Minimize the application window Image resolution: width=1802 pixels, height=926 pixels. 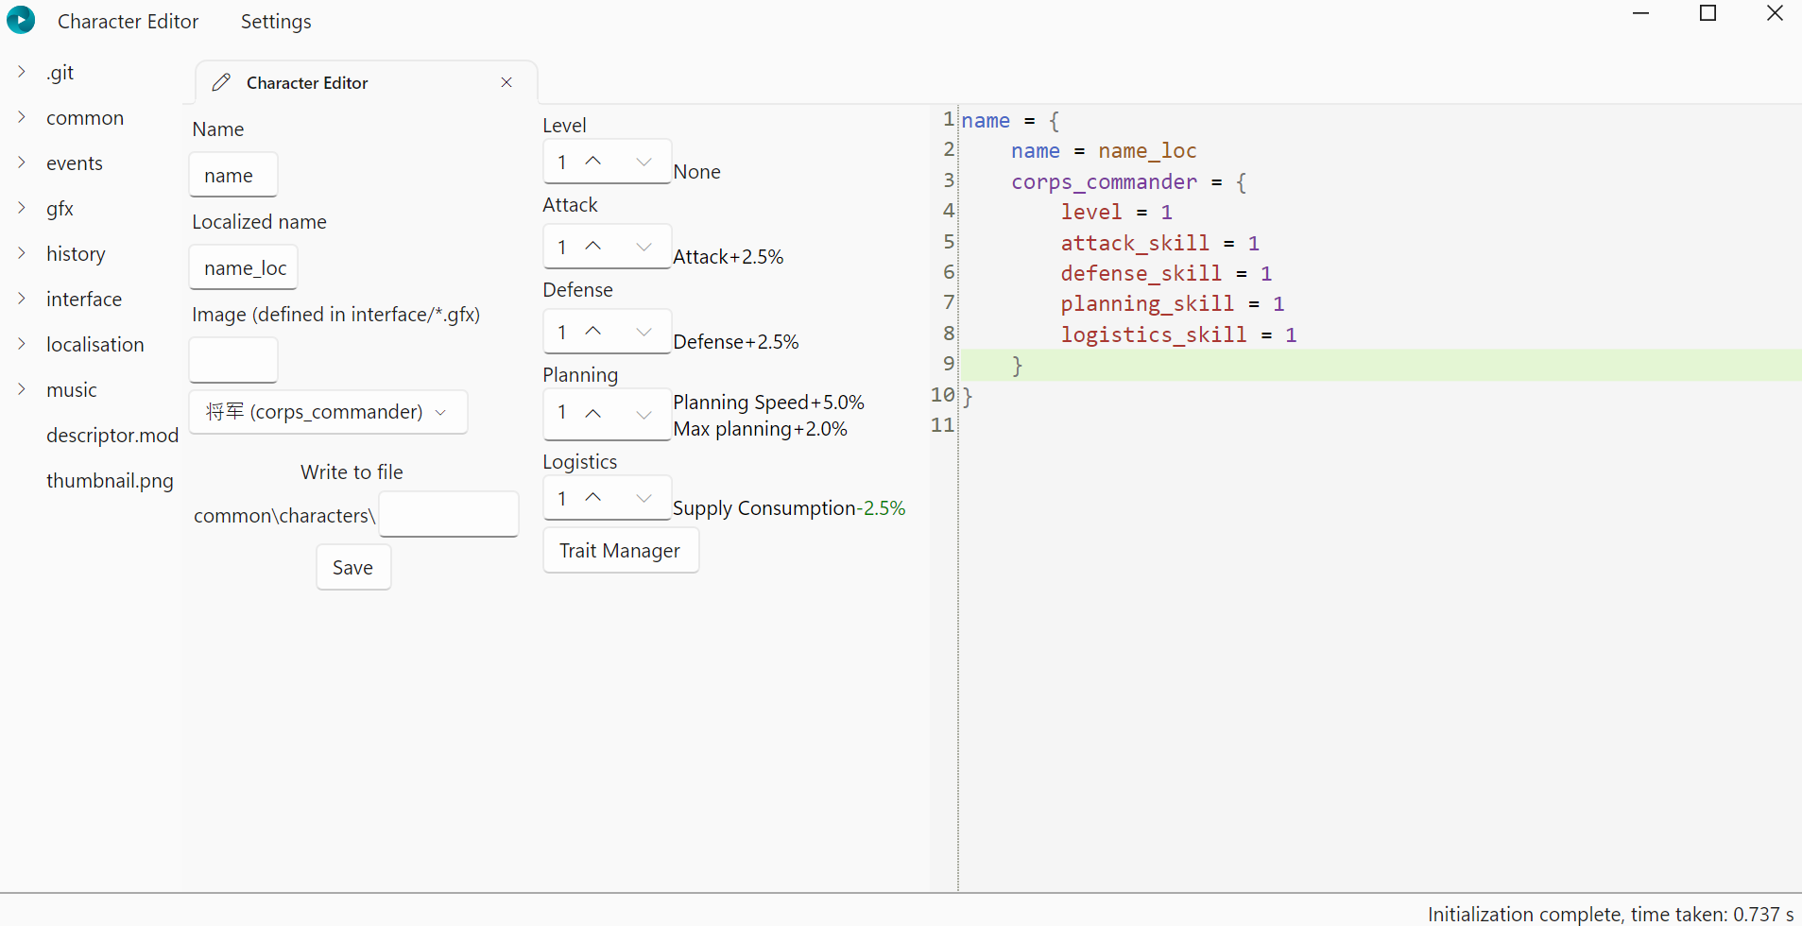[x=1641, y=13]
